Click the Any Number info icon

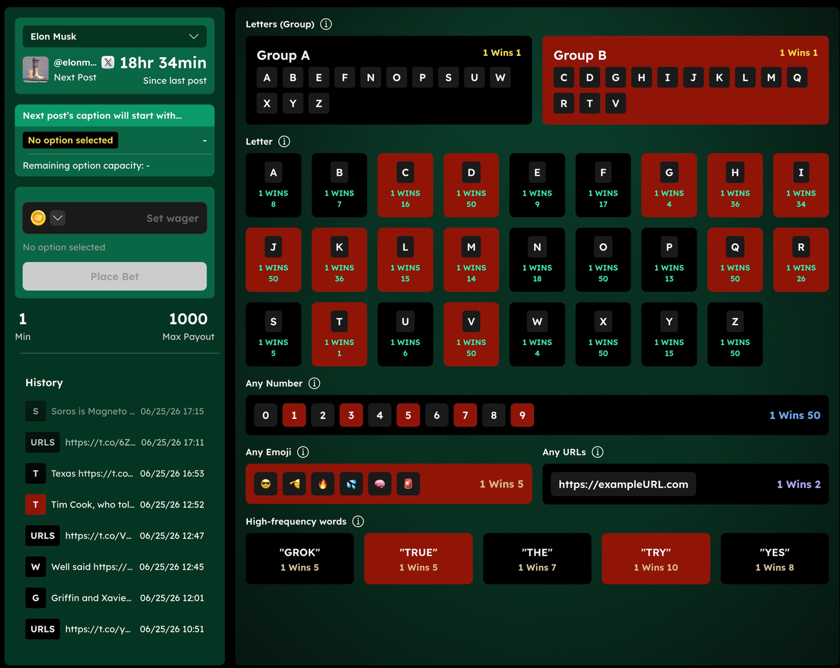coord(314,384)
